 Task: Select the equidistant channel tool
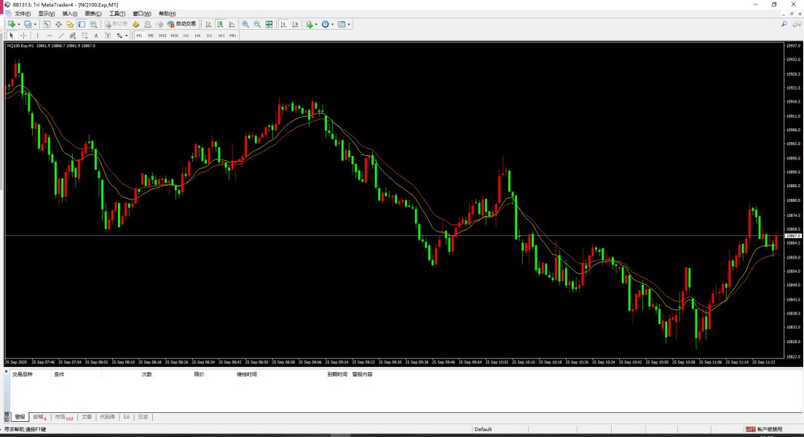coord(73,36)
